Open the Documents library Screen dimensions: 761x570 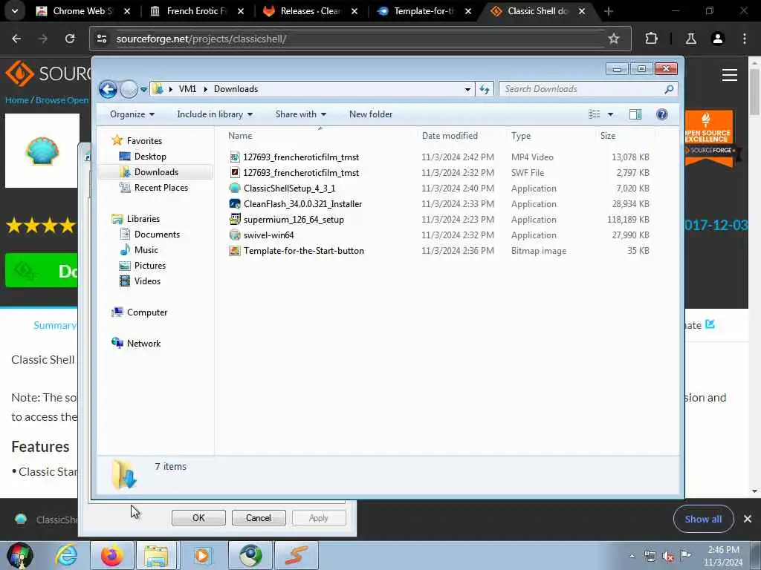(157, 234)
